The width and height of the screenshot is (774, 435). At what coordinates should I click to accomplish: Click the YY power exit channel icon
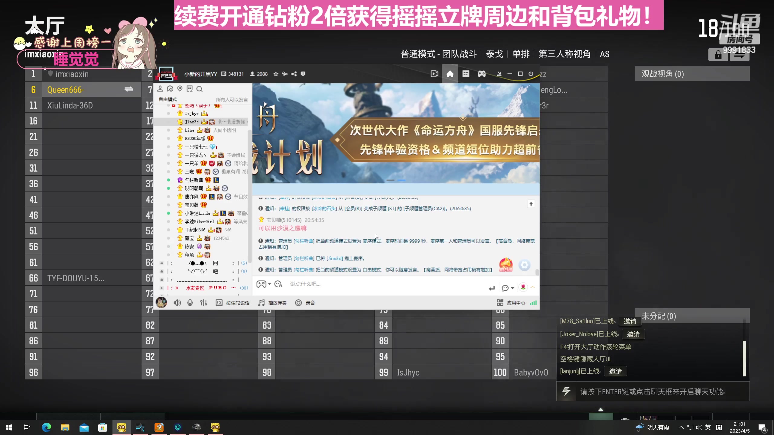click(531, 74)
